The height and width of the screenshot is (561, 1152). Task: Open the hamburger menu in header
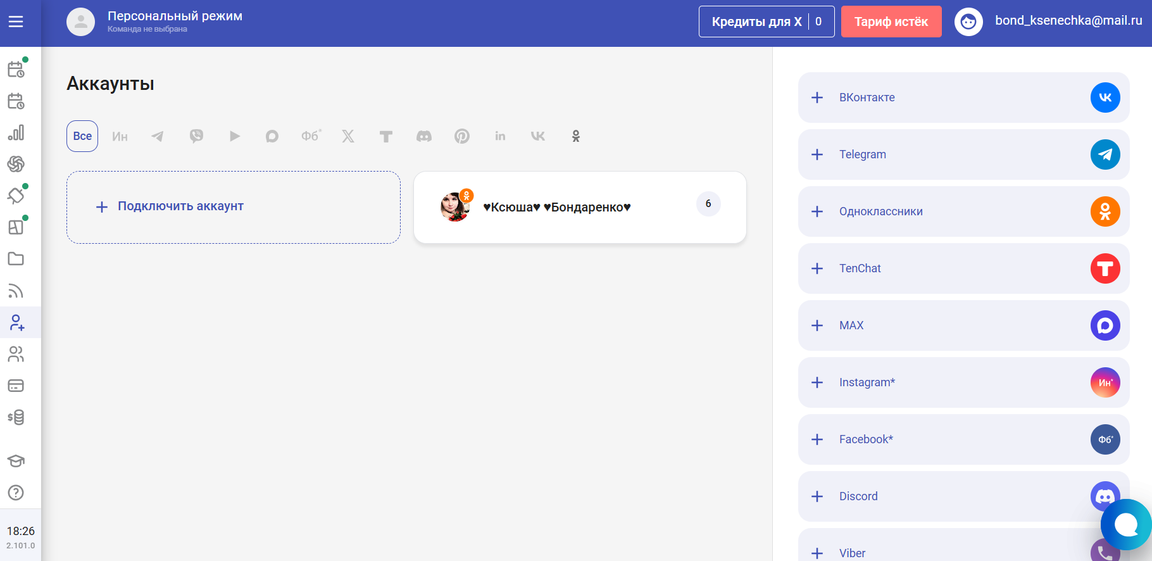click(x=16, y=22)
